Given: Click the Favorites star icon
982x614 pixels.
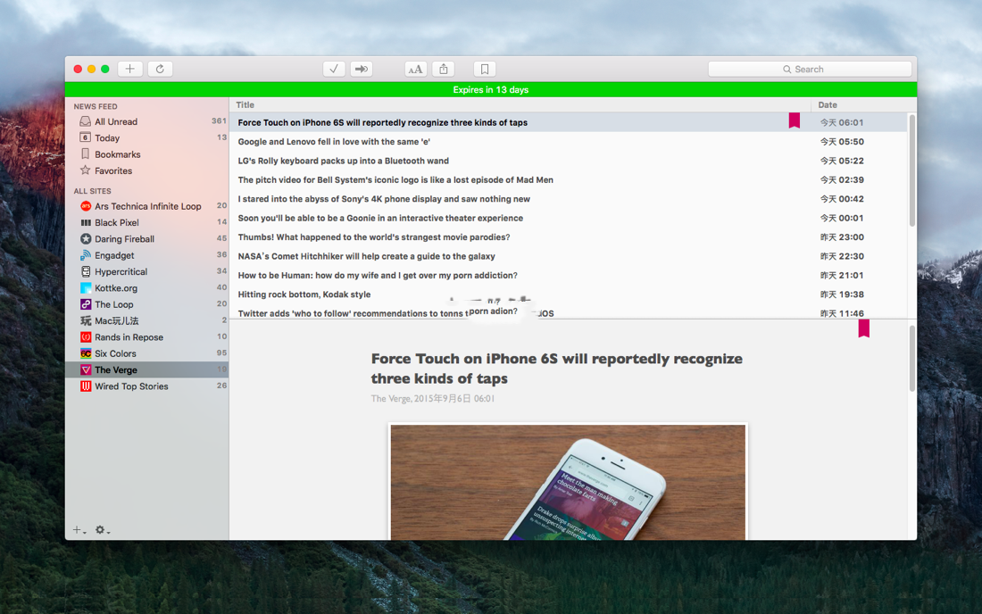Looking at the screenshot, I should tap(85, 170).
